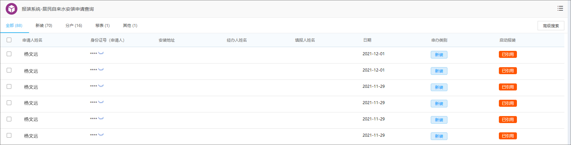Screen dimensions: 571x145
Task: Click 已引用 button in first row
Action: 508,55
